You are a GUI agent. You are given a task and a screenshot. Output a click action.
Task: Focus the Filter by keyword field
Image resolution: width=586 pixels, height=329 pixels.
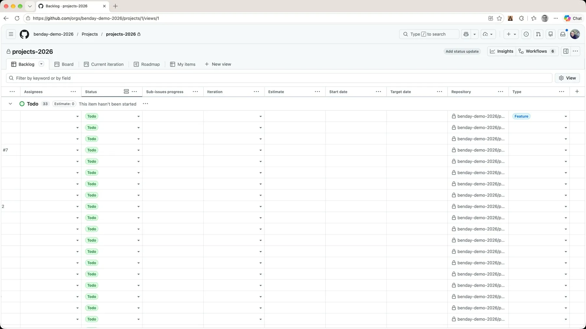point(279,78)
